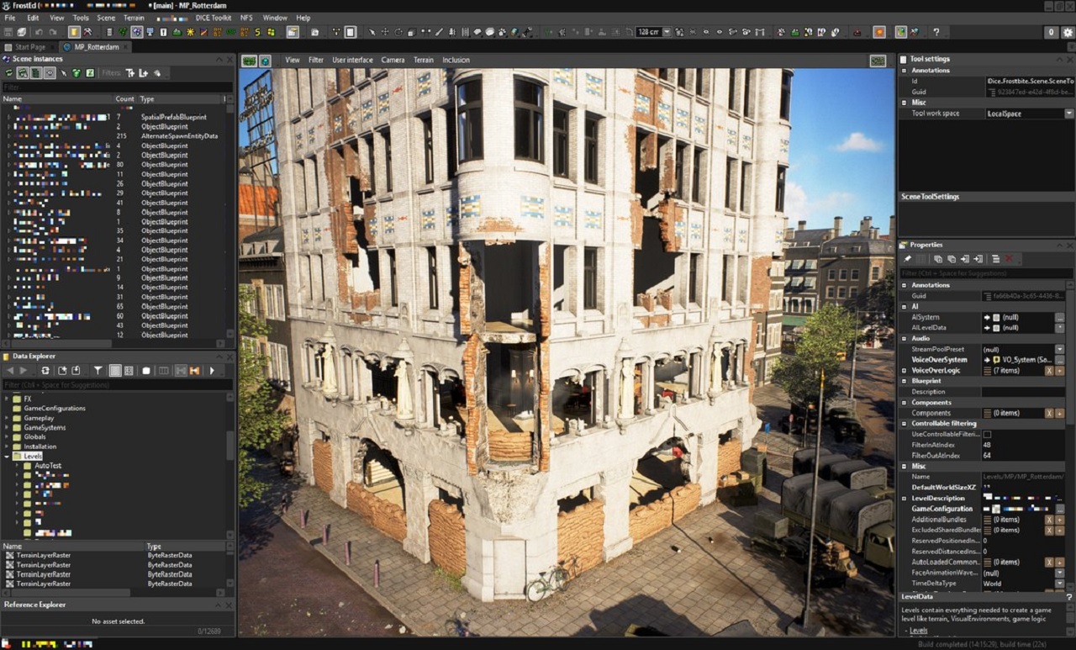
Task: Click the green spreadsheet icon in Scene instances
Action: (90, 73)
